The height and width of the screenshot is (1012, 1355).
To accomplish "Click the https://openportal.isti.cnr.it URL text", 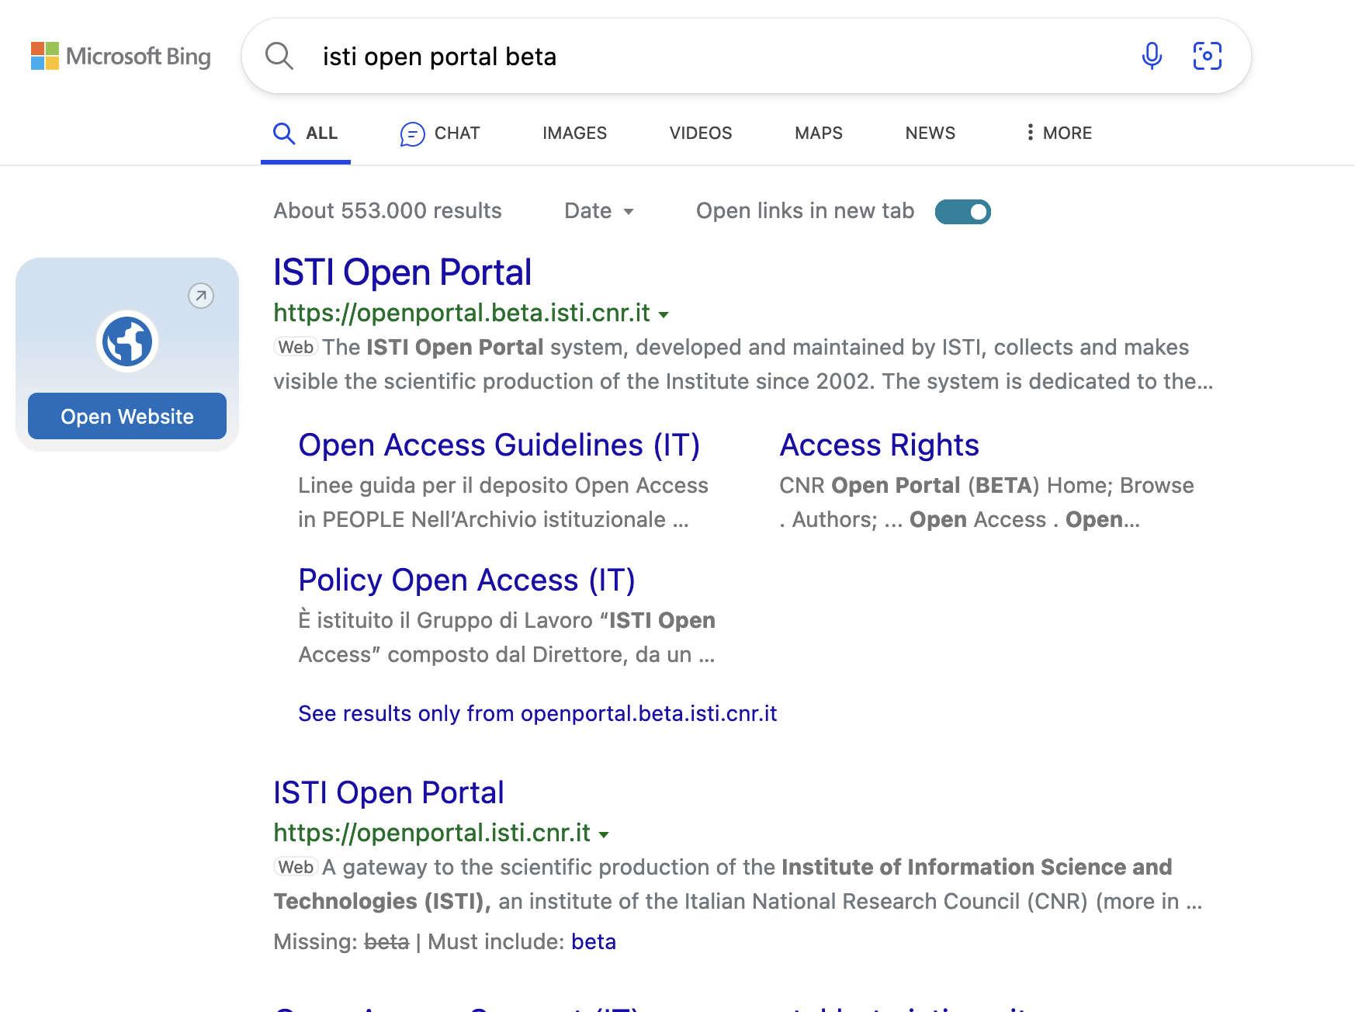I will coord(431,833).
